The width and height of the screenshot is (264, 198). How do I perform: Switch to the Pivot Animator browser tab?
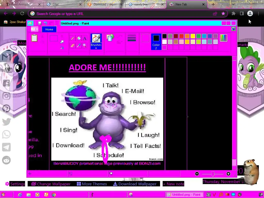21,4
